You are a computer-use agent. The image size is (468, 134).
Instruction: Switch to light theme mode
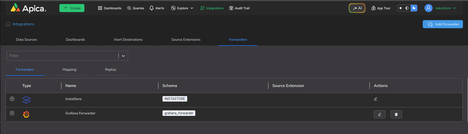click(401, 8)
